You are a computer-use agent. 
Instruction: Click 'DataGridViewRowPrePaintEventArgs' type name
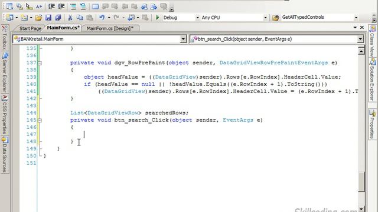point(273,63)
